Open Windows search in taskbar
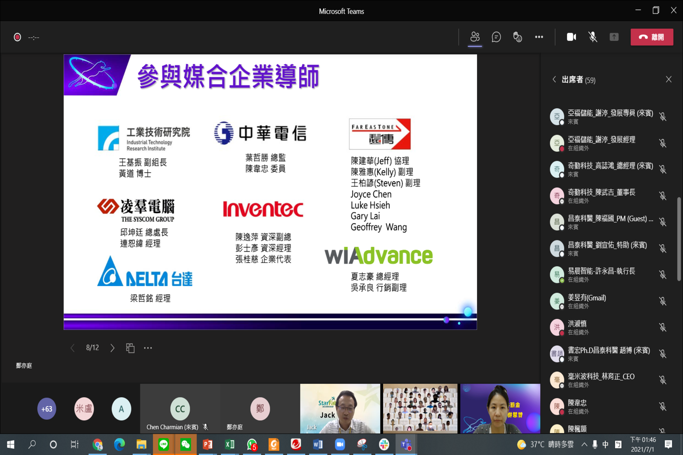 [x=32, y=444]
